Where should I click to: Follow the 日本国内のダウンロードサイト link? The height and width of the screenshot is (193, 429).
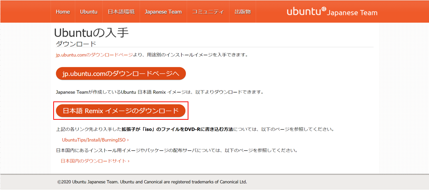(94, 161)
